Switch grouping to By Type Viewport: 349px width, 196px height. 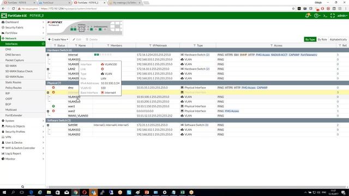[x=310, y=39]
